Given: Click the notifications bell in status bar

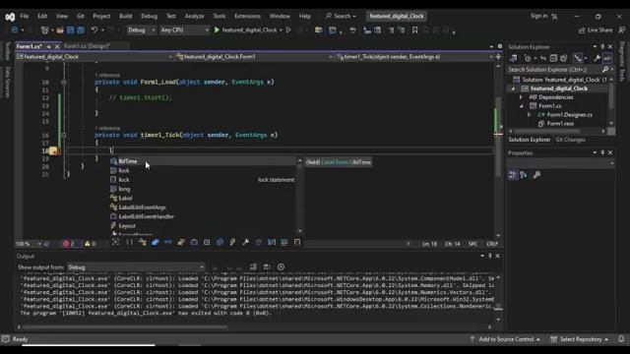Looking at the screenshot, I should [x=621, y=339].
